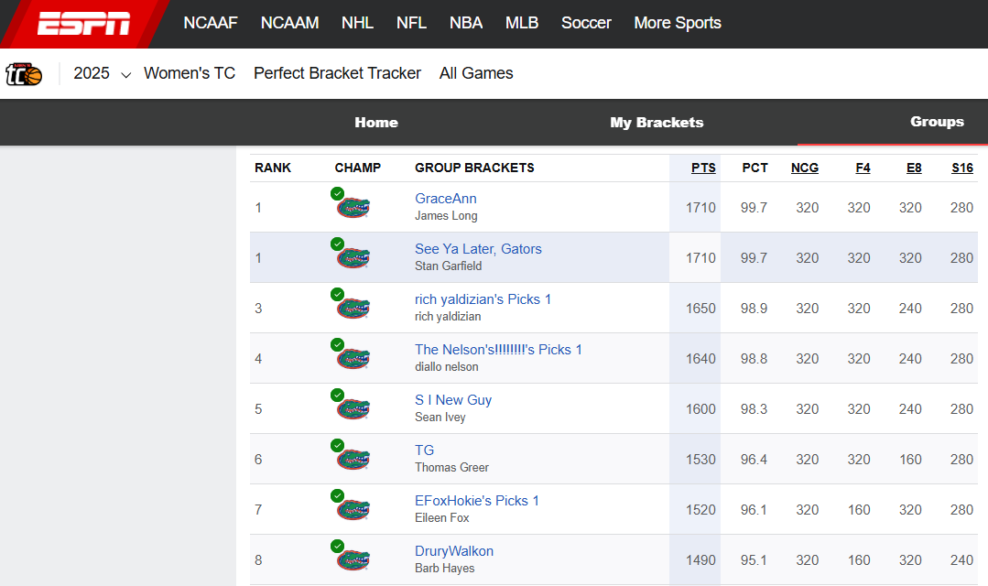Open the Perfect Bracket Tracker
988x586 pixels.
[x=337, y=74]
